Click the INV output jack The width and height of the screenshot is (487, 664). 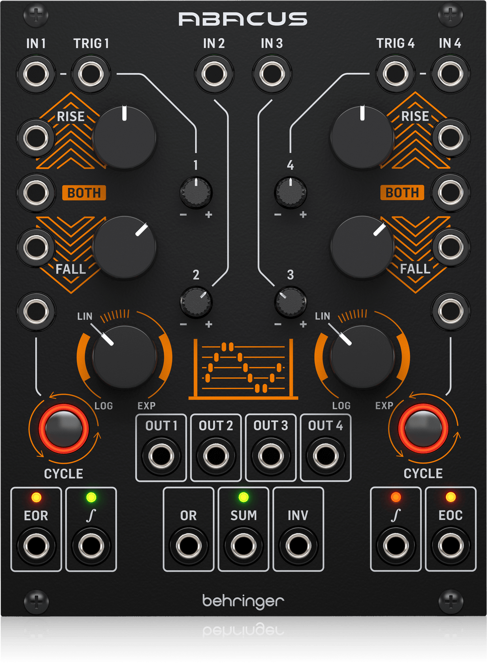coord(298,546)
